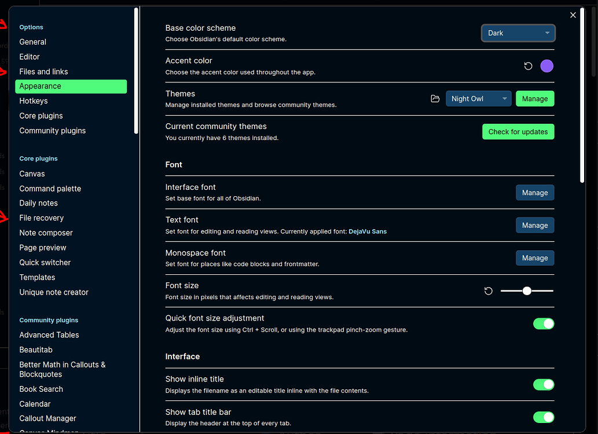Select the Appearance settings tab

tap(71, 86)
